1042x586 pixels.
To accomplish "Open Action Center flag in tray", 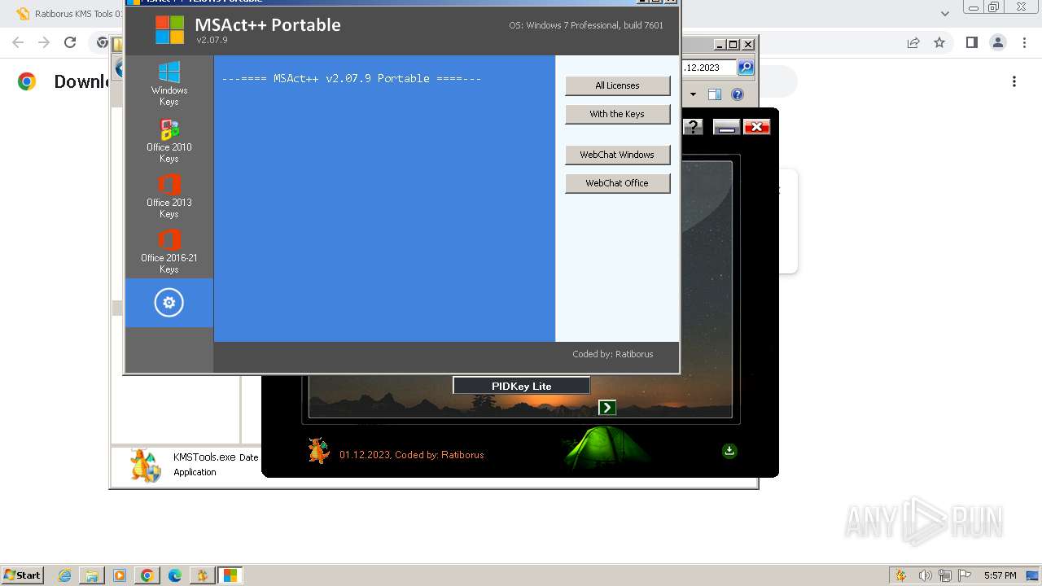I will tap(965, 575).
